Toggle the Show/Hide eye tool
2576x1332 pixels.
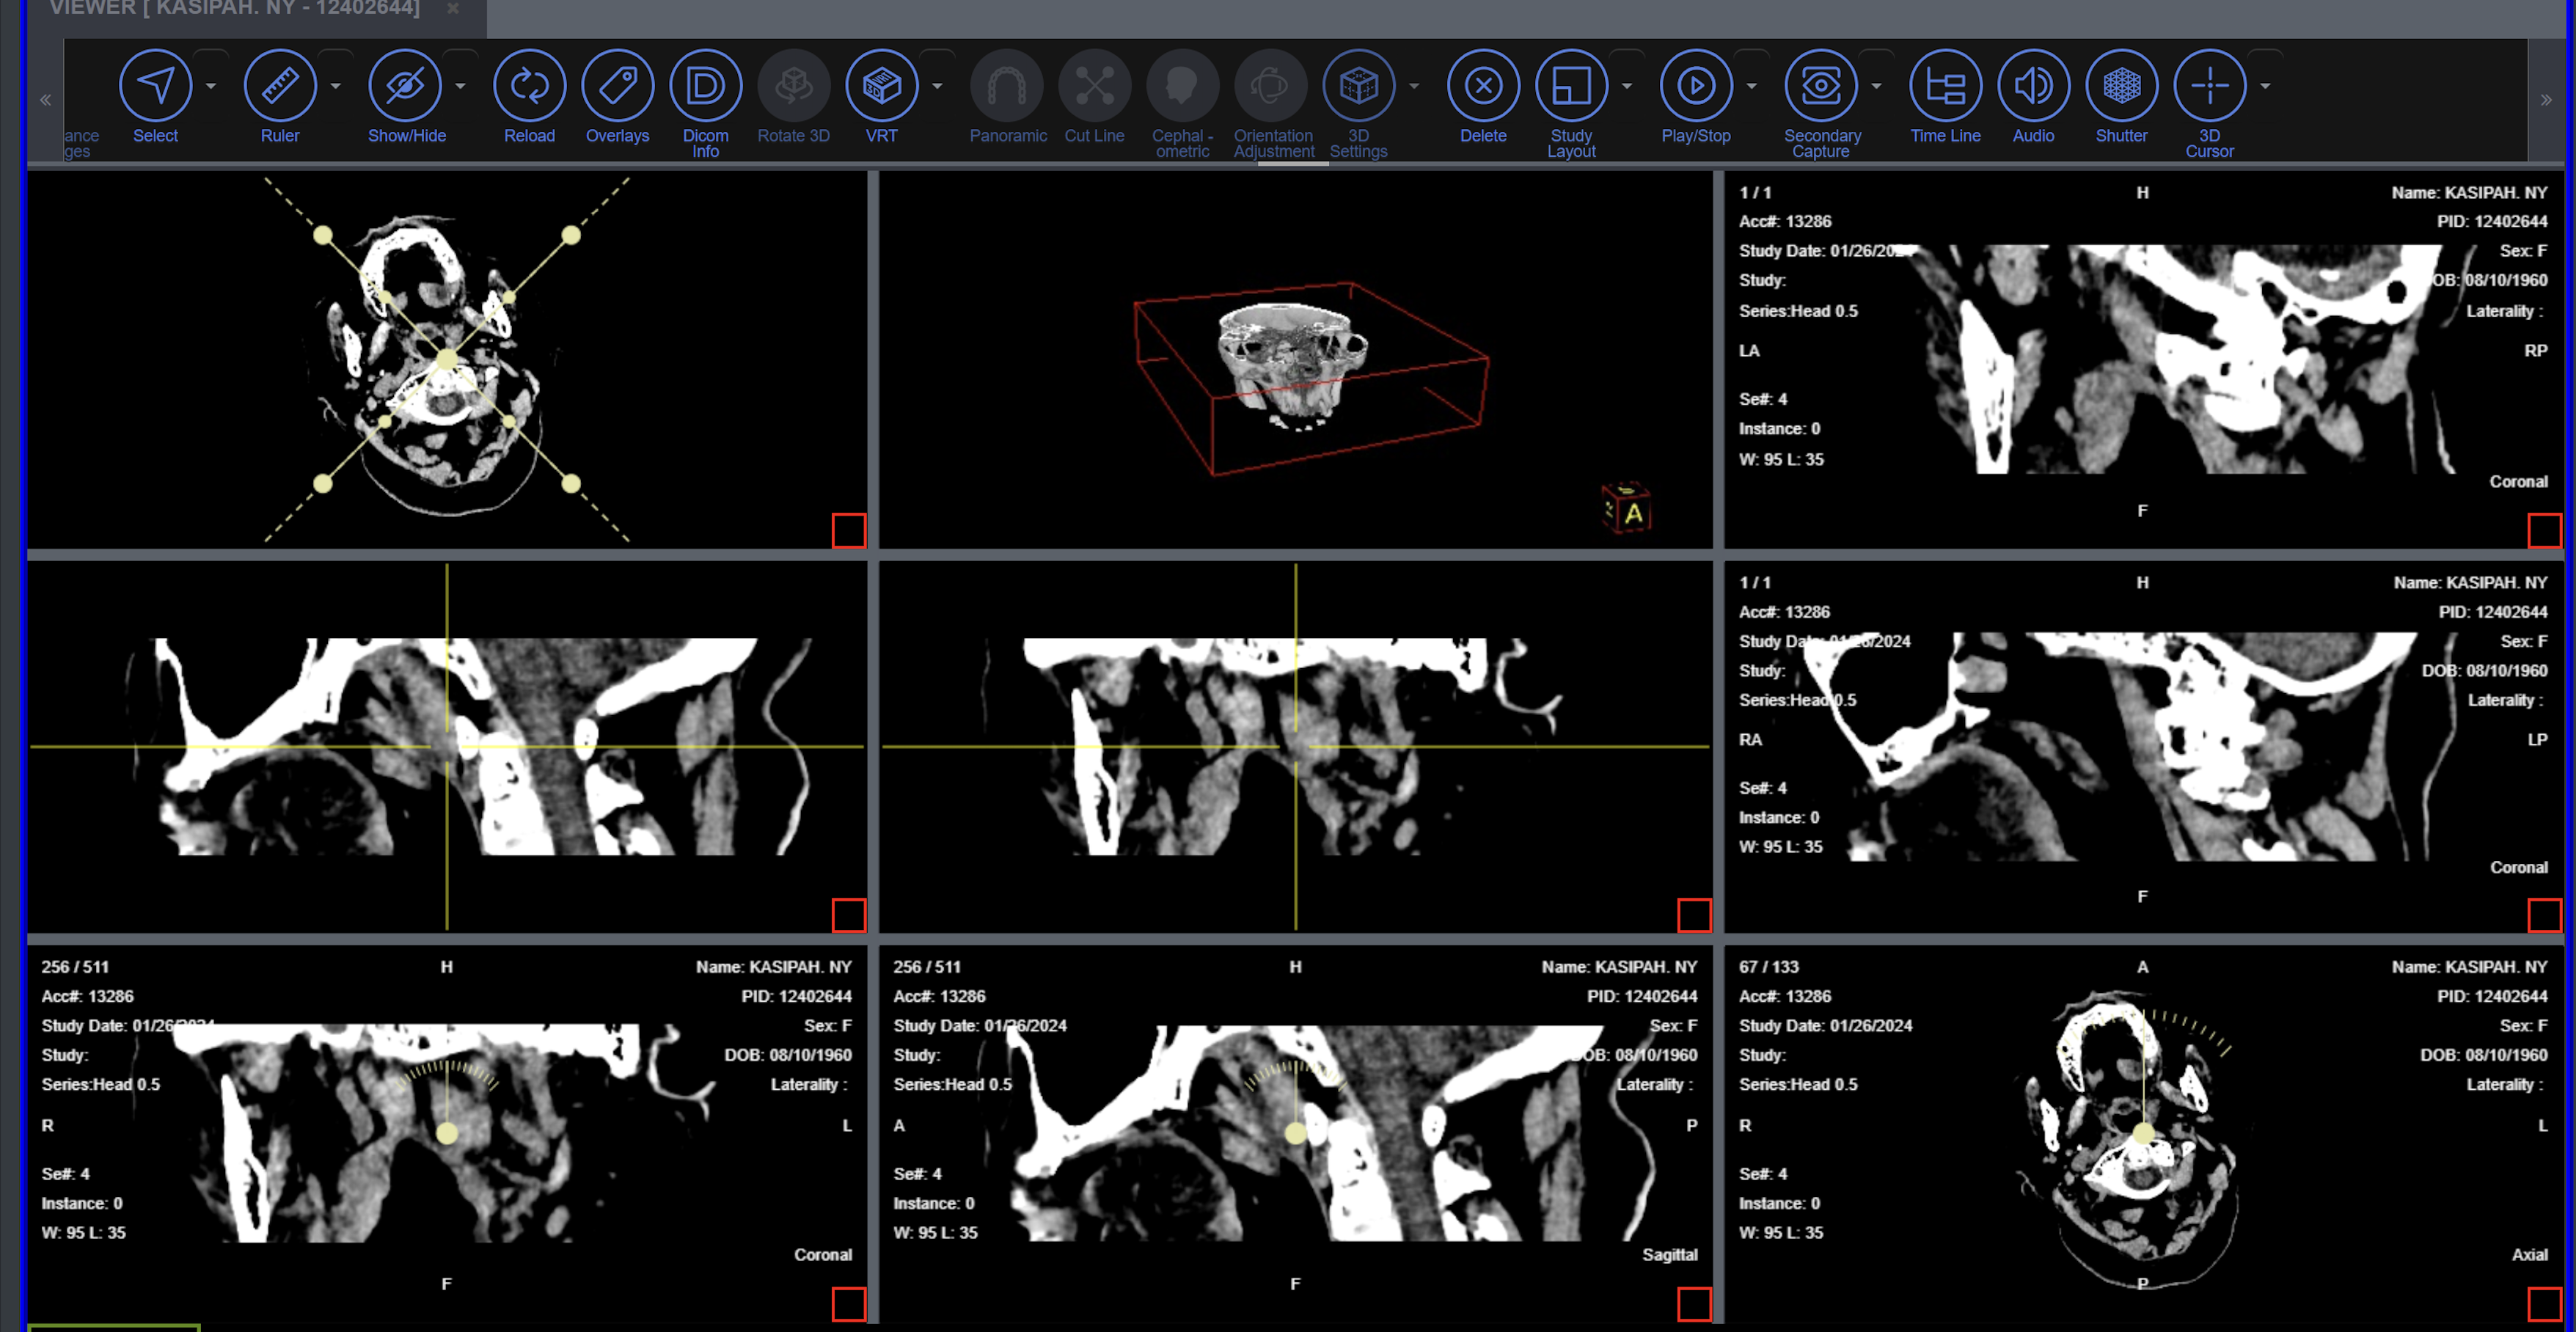click(x=405, y=85)
